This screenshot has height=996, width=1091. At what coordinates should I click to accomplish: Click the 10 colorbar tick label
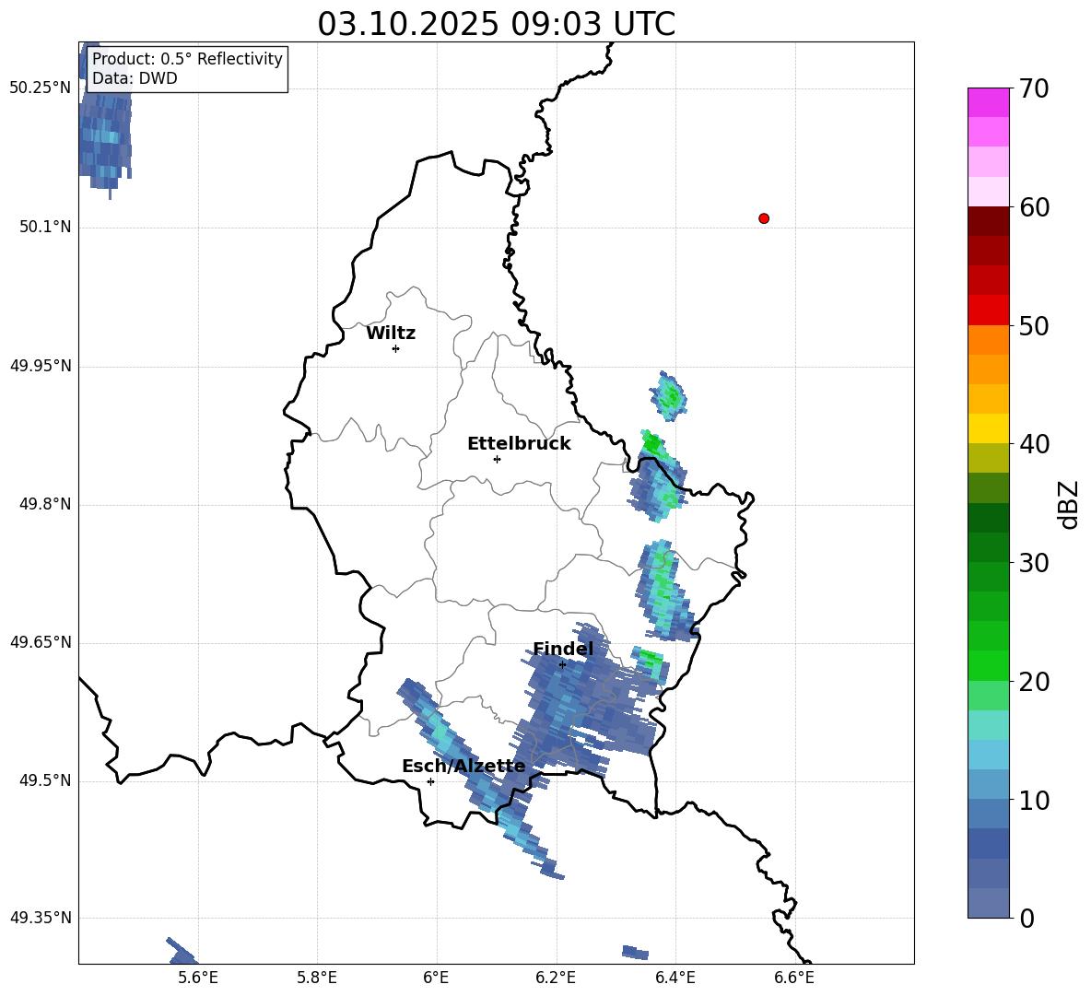pos(1034,800)
